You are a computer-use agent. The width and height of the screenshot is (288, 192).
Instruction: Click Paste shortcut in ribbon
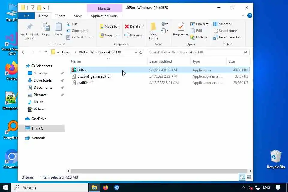(x=80, y=37)
